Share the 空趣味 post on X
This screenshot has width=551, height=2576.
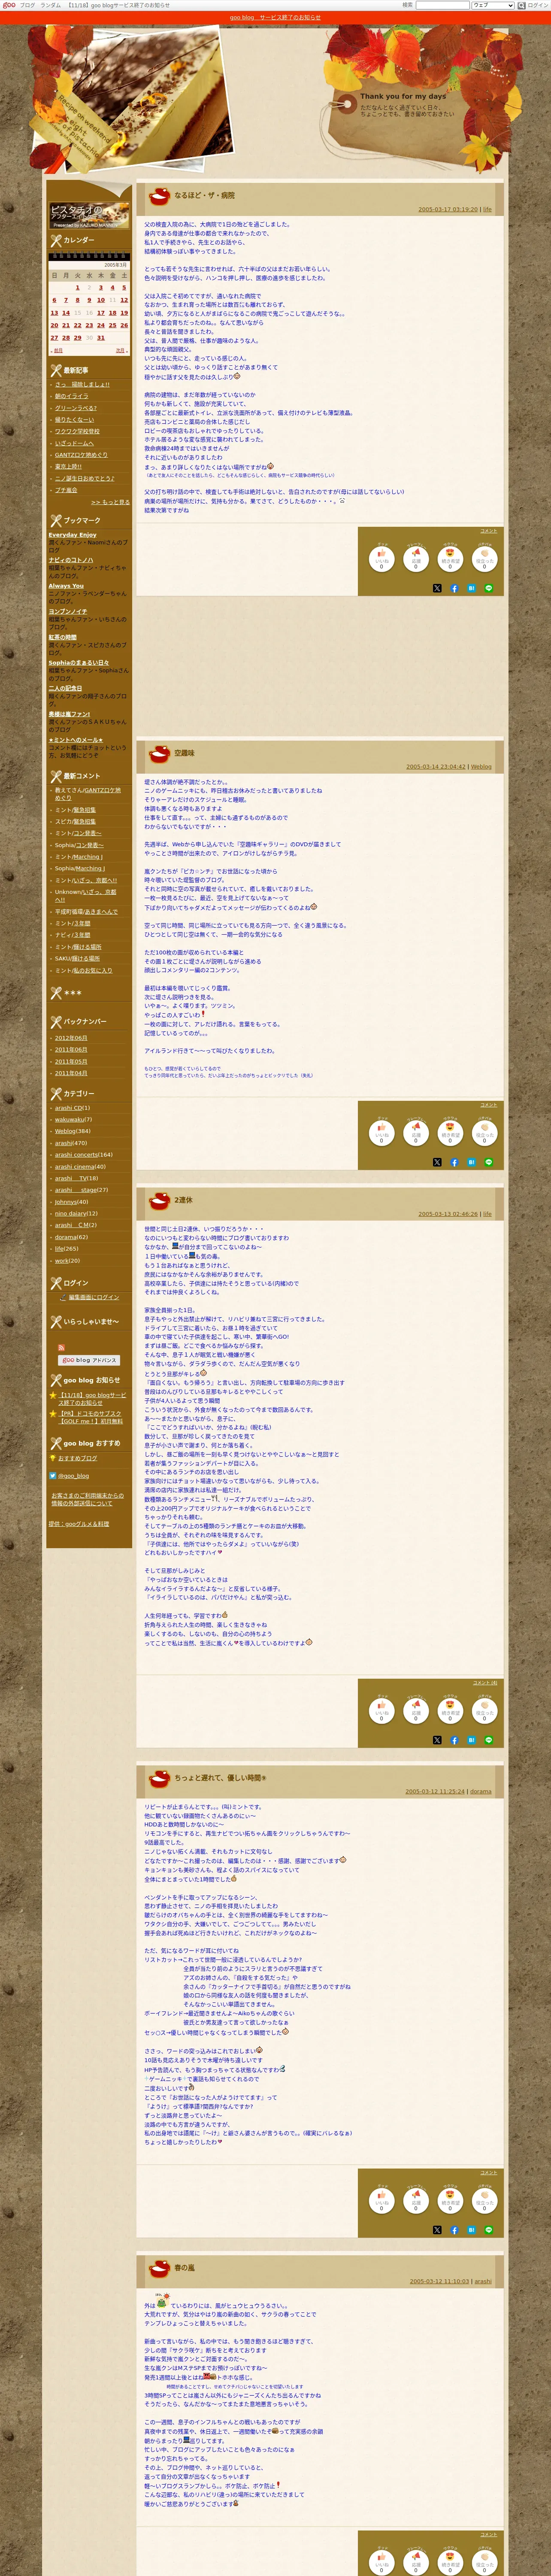[437, 1162]
